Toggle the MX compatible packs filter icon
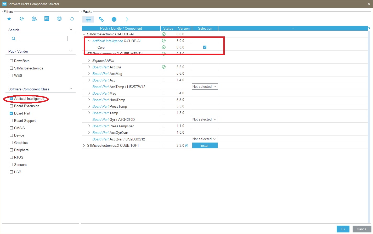The image size is (373, 234). (47, 19)
